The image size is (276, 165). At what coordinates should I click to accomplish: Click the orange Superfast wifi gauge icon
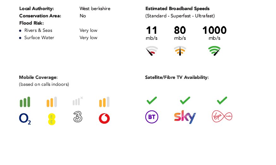click(180, 51)
